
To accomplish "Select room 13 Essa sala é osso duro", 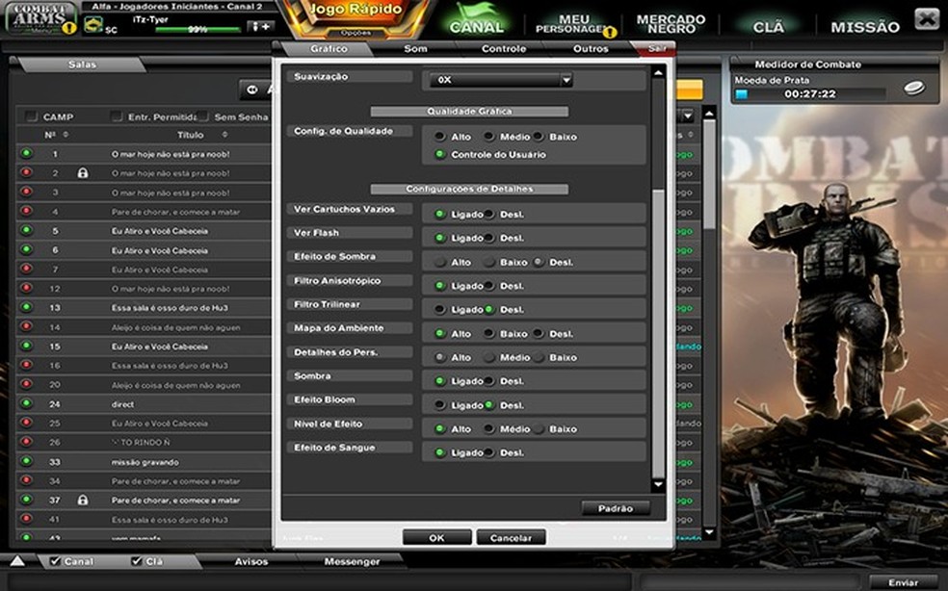I will (x=144, y=308).
